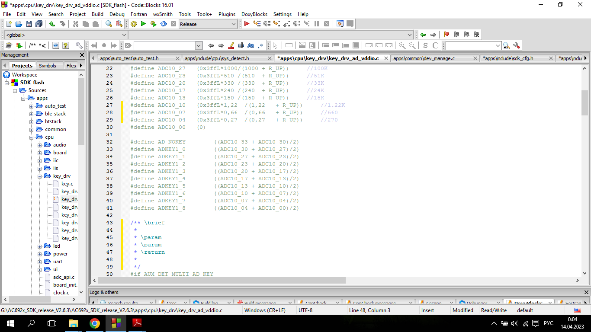
Task: Open the DoxyBlocks menu
Action: click(x=254, y=14)
